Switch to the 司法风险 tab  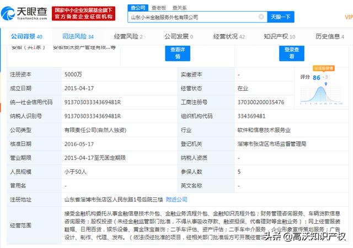point(78,36)
